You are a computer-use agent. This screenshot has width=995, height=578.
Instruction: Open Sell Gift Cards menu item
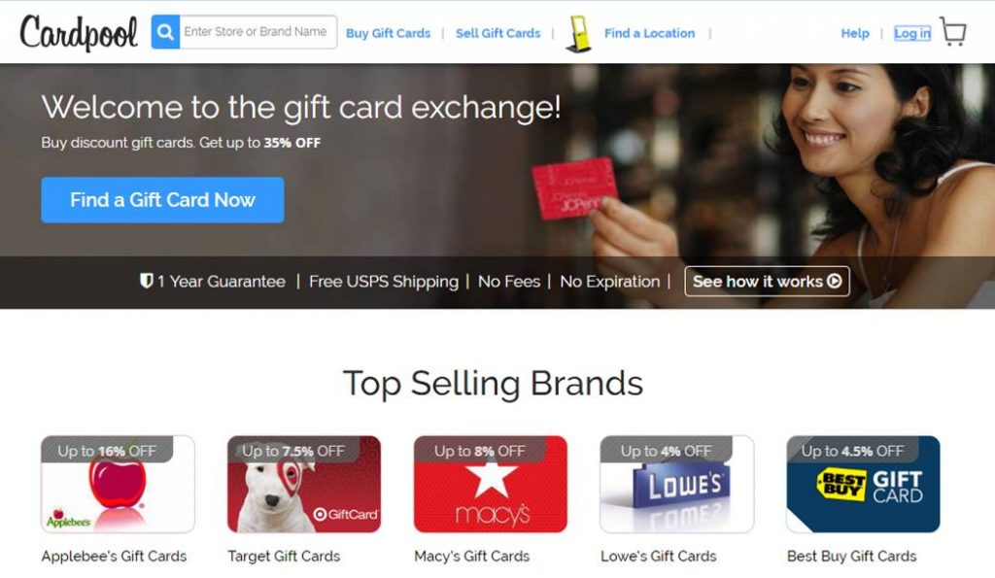coord(497,34)
